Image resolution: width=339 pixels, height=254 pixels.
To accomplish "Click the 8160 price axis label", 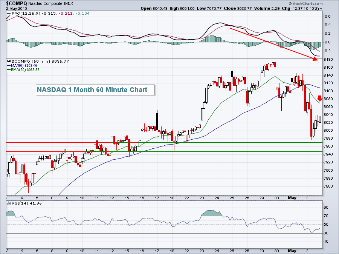I will (x=328, y=67).
